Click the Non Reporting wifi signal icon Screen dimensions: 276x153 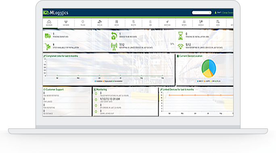tap(180, 46)
